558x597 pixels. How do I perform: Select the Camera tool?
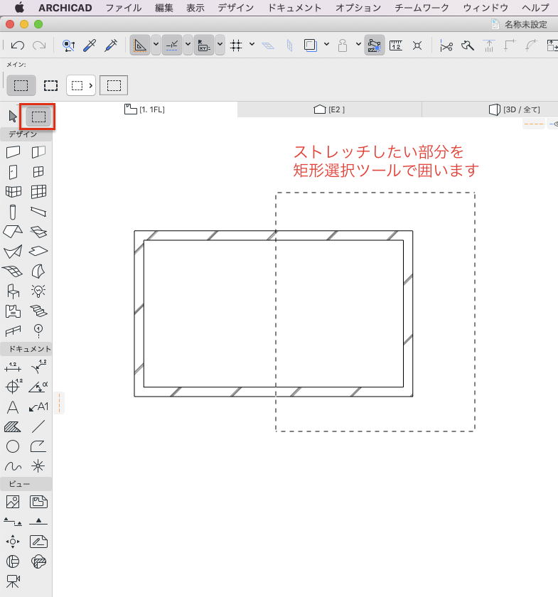[13, 581]
